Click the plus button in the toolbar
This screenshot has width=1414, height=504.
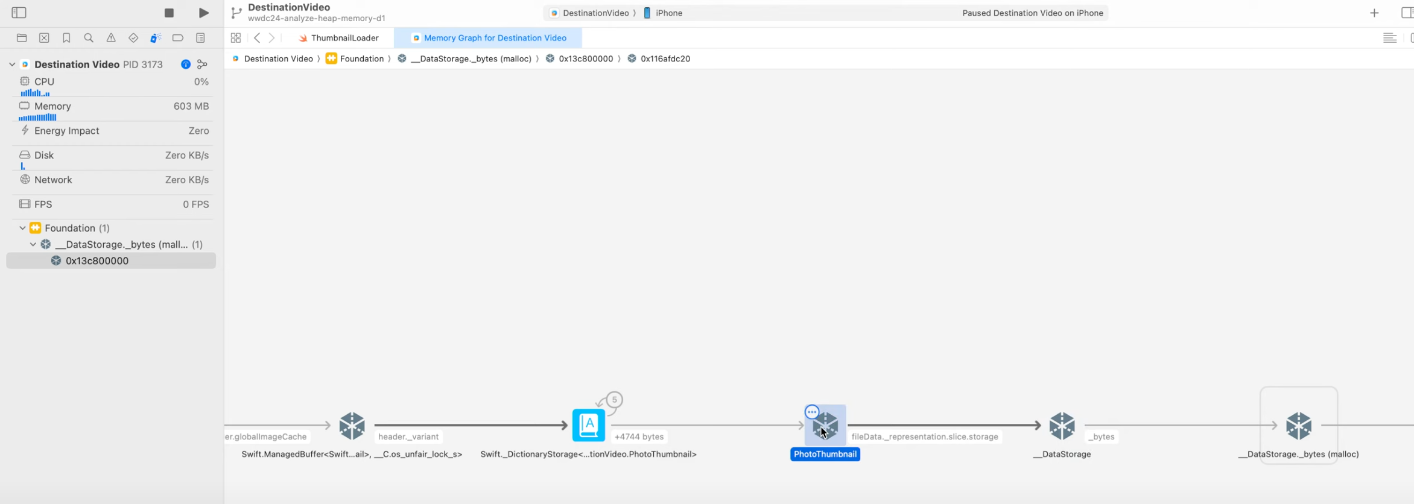click(1374, 13)
